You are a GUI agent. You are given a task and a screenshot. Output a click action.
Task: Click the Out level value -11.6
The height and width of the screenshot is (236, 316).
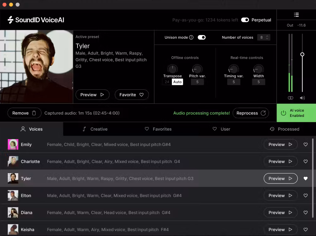302,25
